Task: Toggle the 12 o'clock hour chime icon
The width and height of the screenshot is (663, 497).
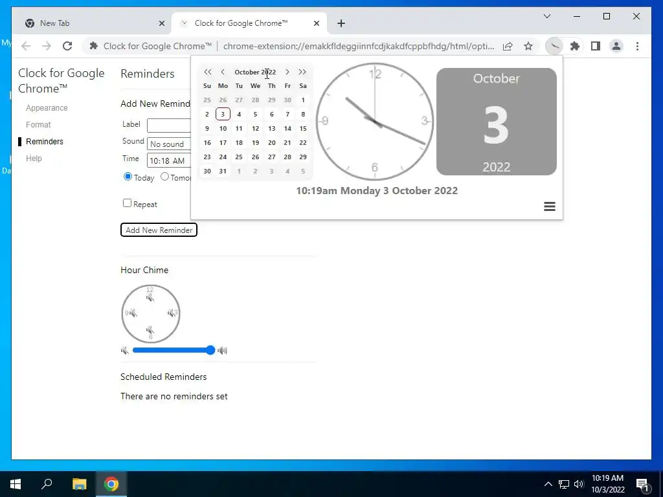Action: click(x=150, y=298)
